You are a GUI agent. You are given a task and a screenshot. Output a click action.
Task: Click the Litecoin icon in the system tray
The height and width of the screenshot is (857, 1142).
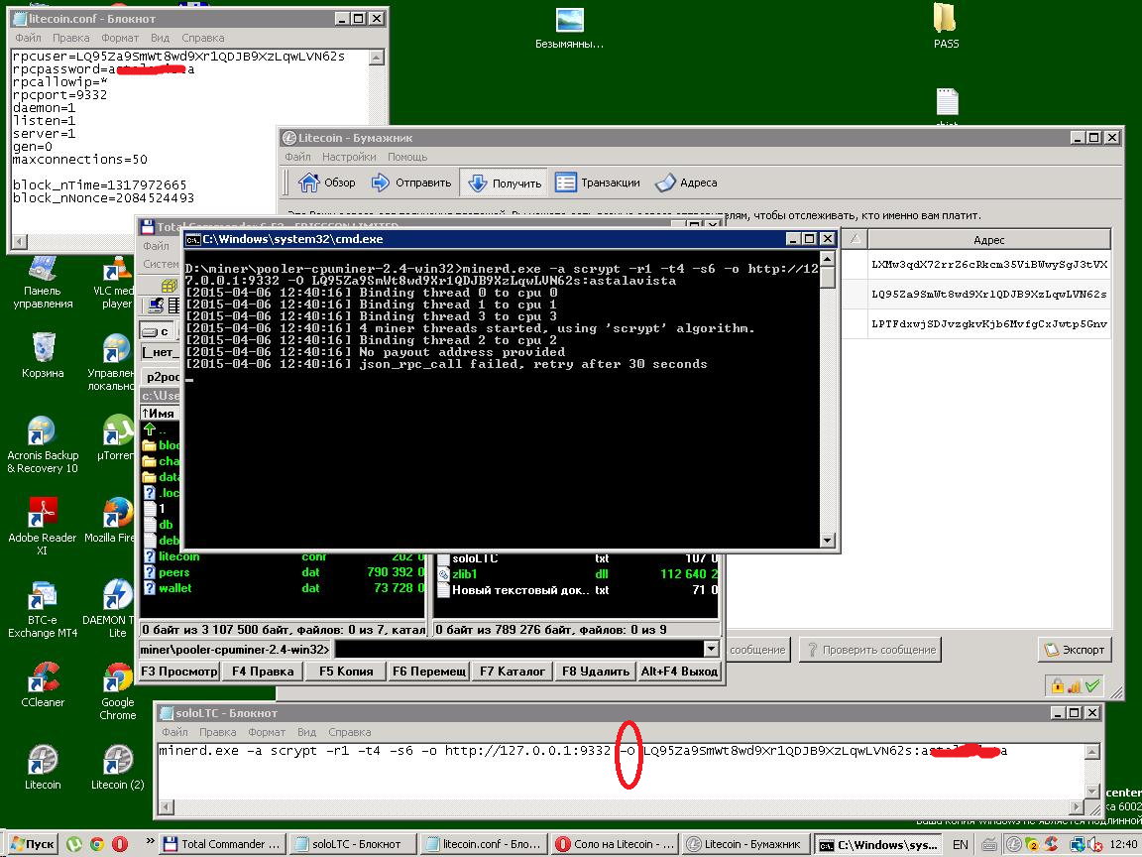[1013, 844]
